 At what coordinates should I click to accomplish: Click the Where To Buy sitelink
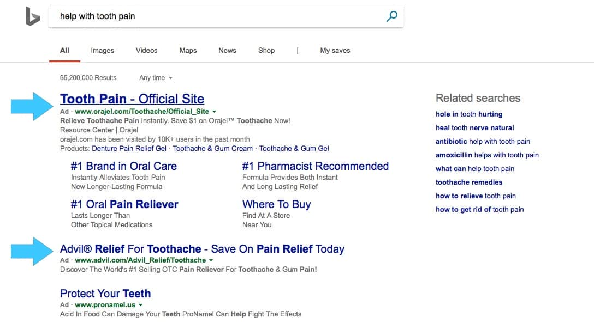(276, 204)
